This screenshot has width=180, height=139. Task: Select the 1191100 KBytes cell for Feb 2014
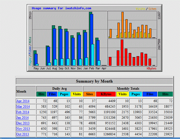[106, 112]
